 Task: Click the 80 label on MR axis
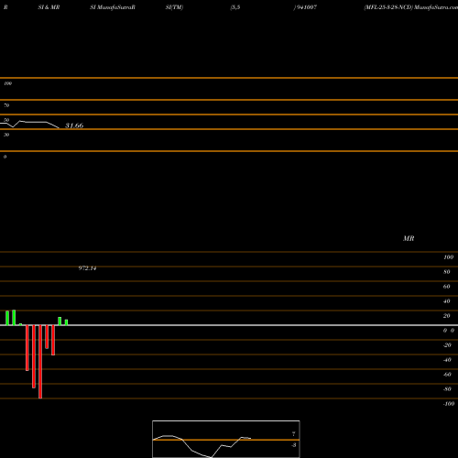(x=447, y=272)
